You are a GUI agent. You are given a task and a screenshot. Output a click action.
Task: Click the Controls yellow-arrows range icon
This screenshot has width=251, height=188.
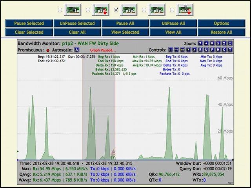(x=182, y=50)
